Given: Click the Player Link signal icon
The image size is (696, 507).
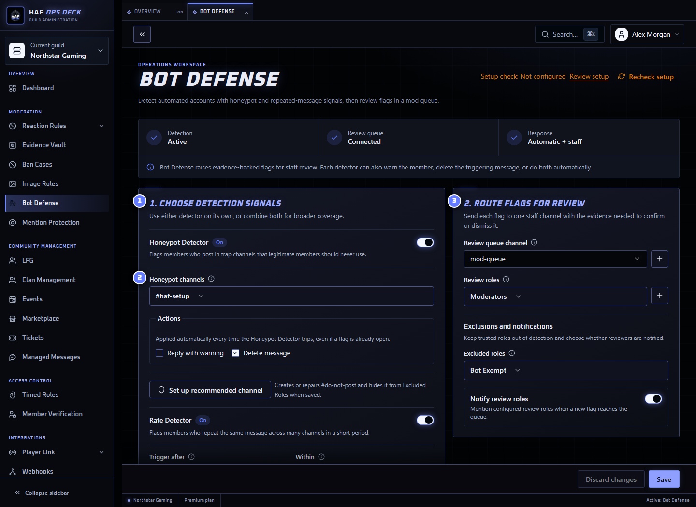Looking at the screenshot, I should point(13,452).
